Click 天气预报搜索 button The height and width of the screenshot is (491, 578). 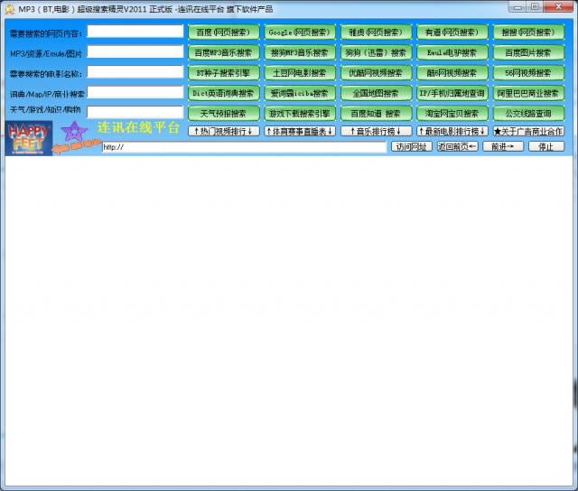[223, 114]
